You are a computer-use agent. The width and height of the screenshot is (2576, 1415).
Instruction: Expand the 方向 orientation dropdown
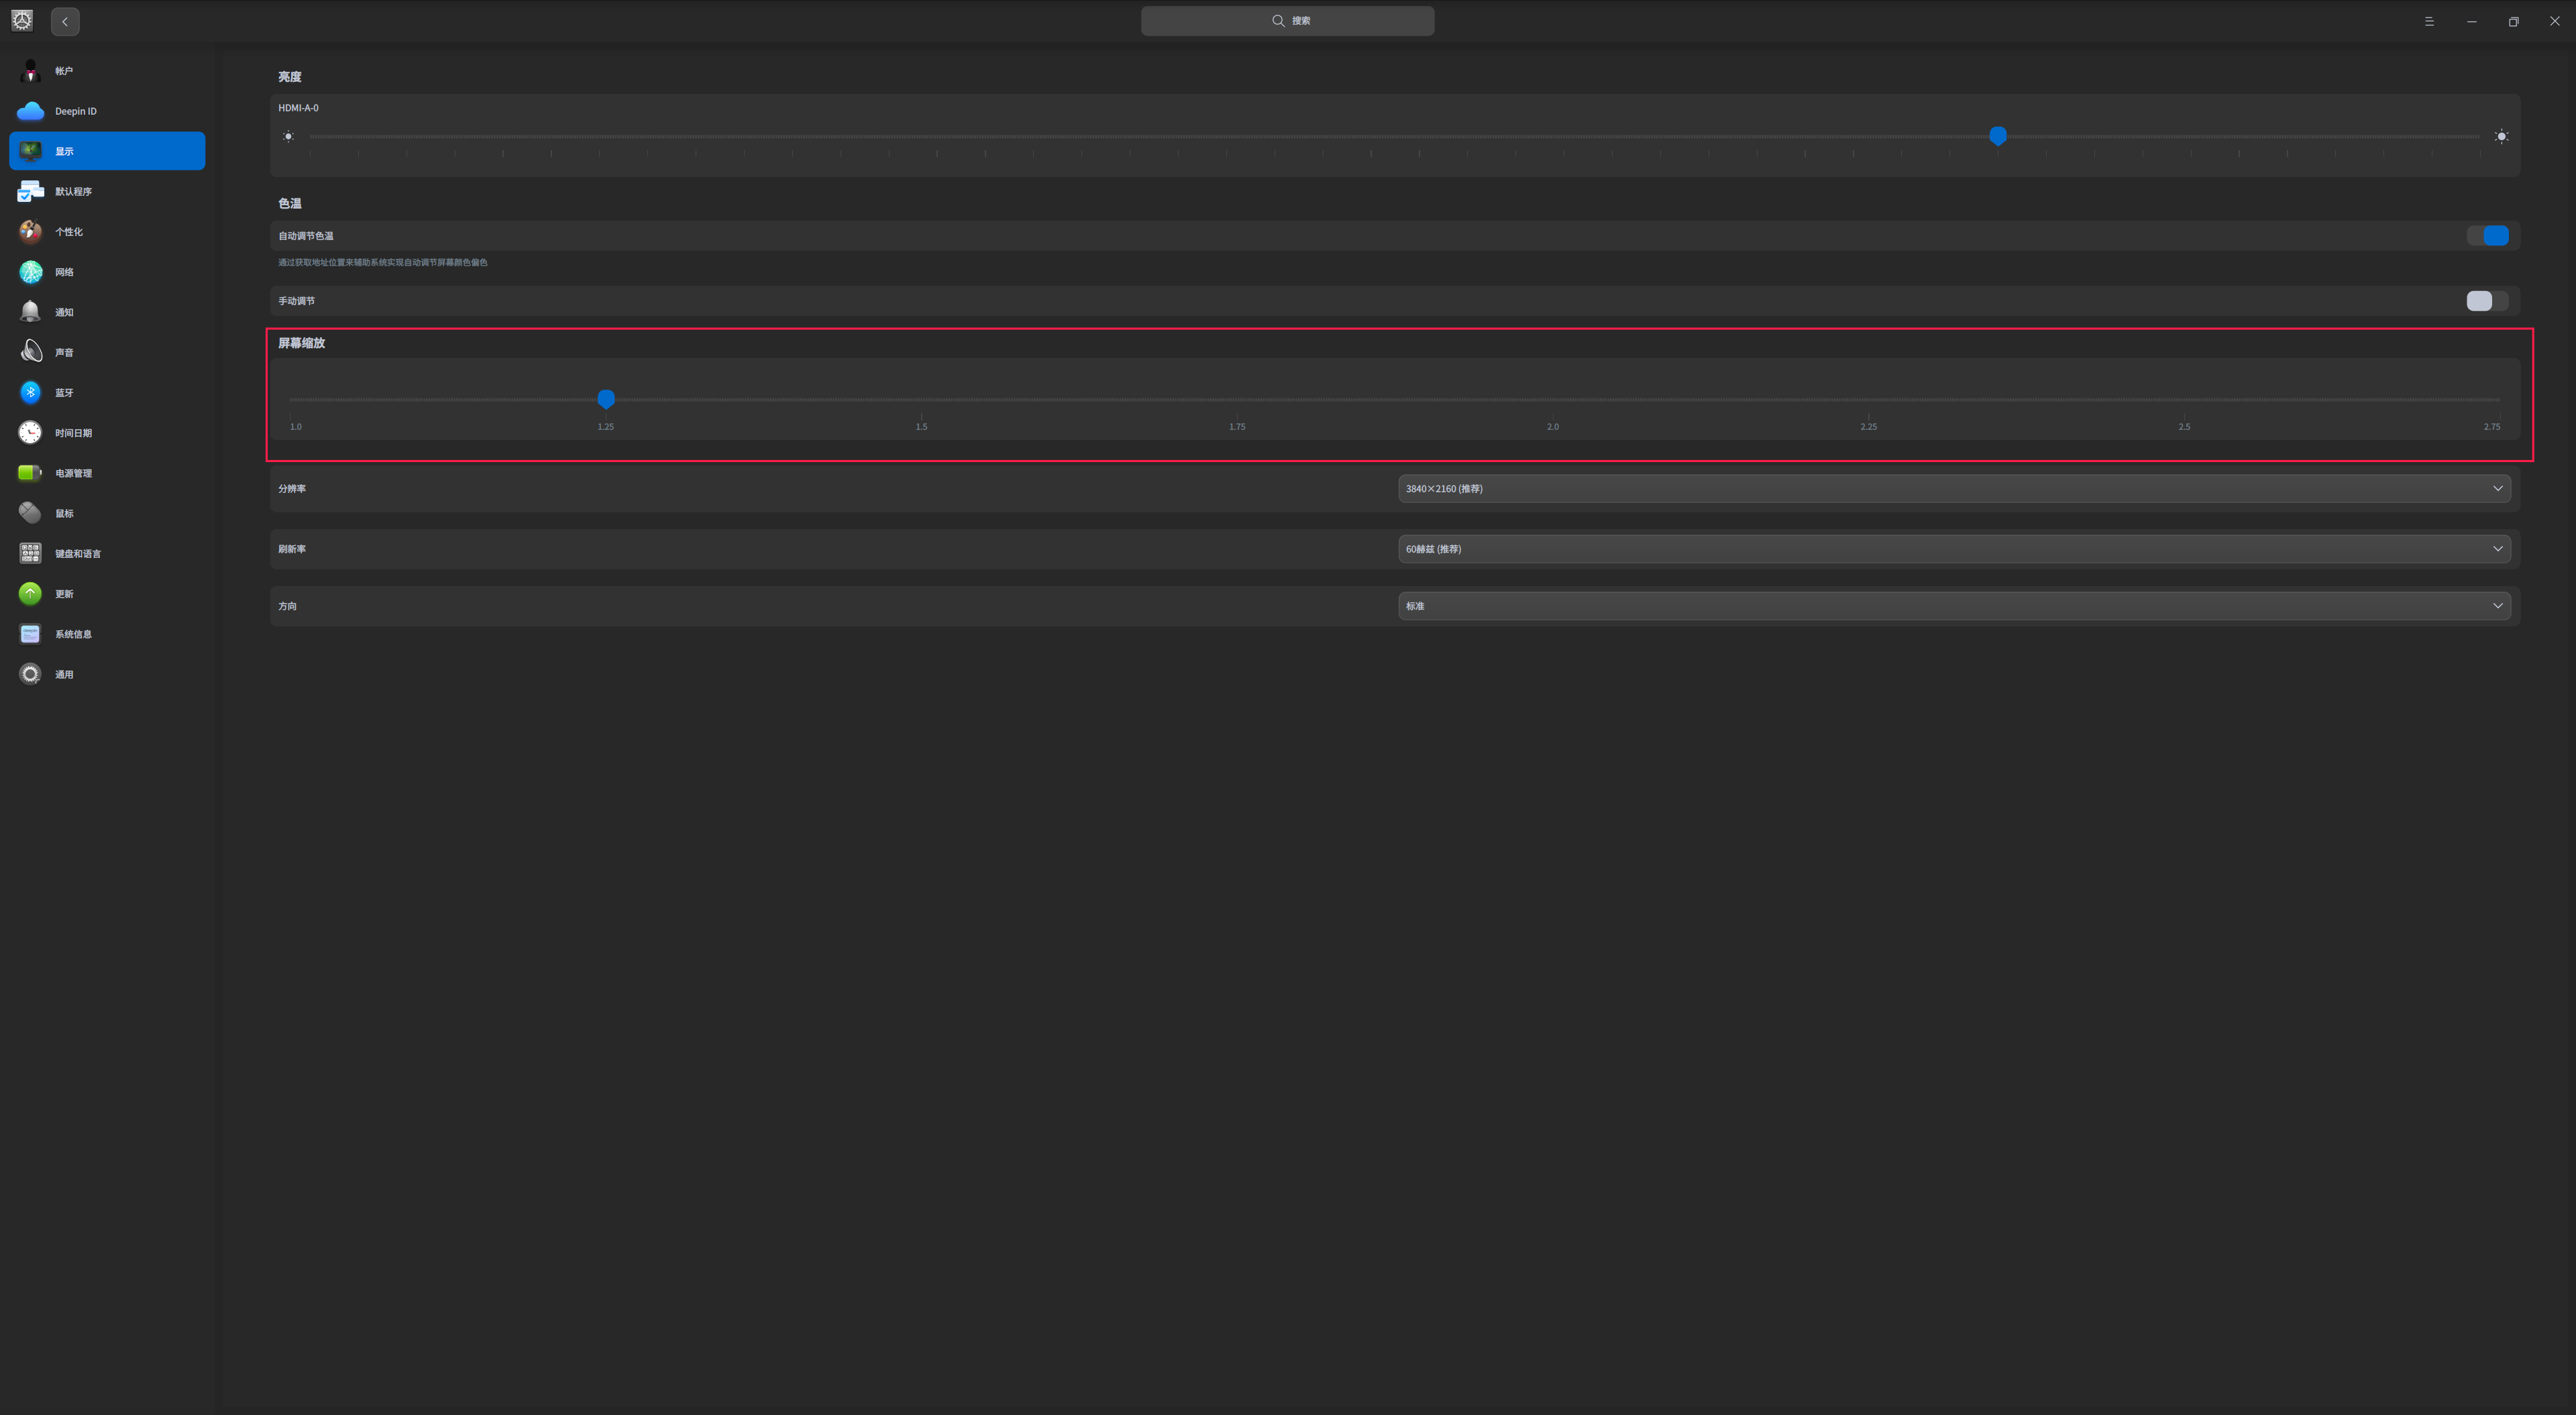1953,606
